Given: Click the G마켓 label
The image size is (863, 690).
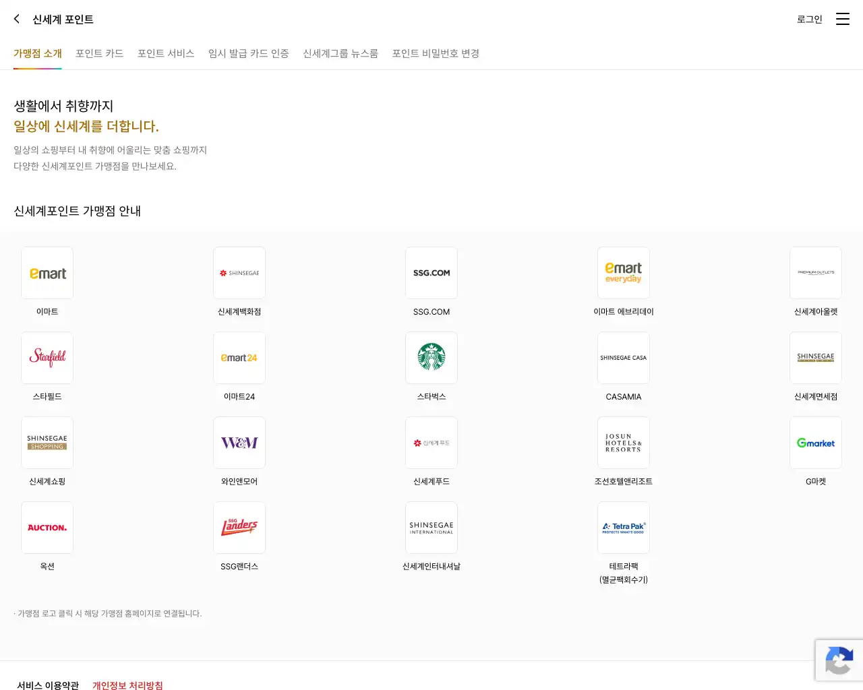Looking at the screenshot, I should tap(816, 482).
